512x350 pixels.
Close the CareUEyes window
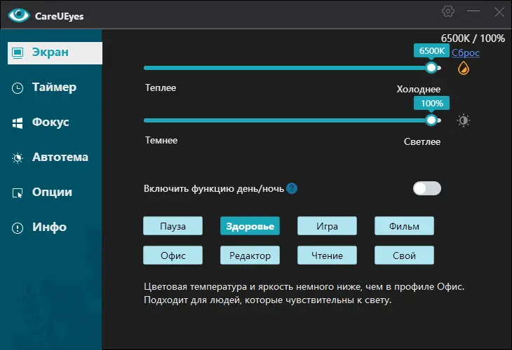[499, 12]
